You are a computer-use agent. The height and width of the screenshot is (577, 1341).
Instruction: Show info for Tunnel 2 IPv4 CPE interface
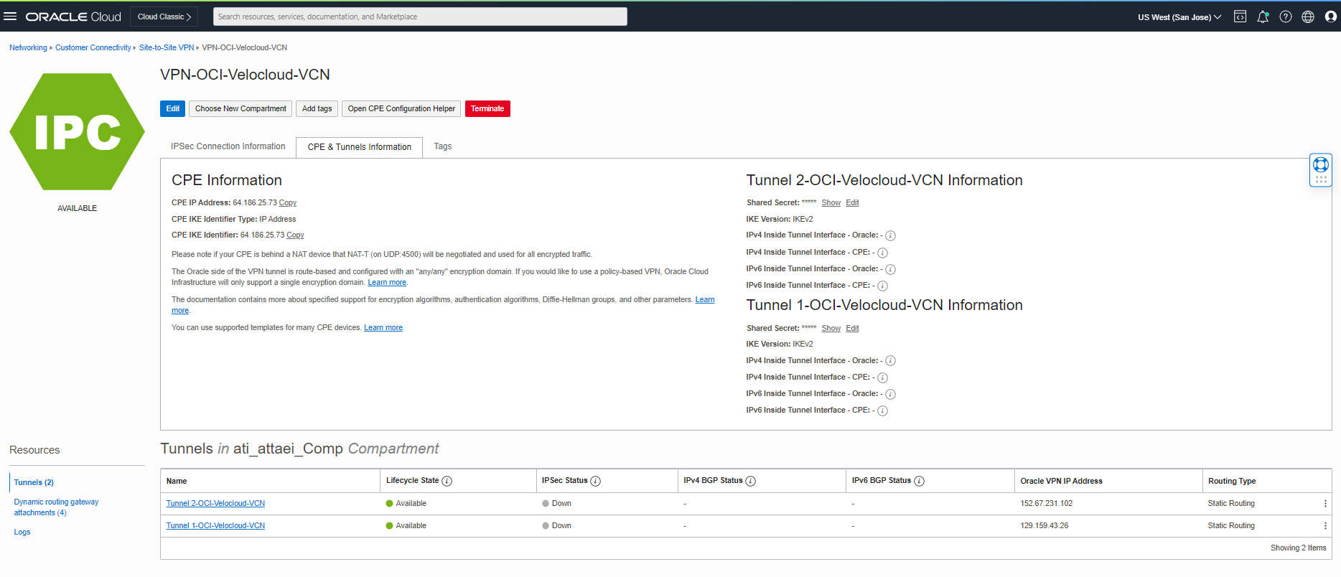882,253
